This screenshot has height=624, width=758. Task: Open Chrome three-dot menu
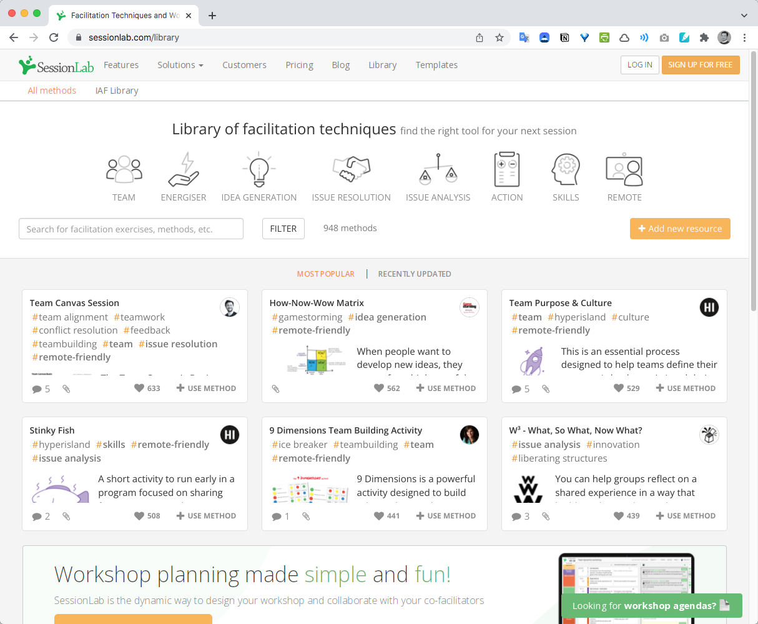pyautogui.click(x=744, y=37)
